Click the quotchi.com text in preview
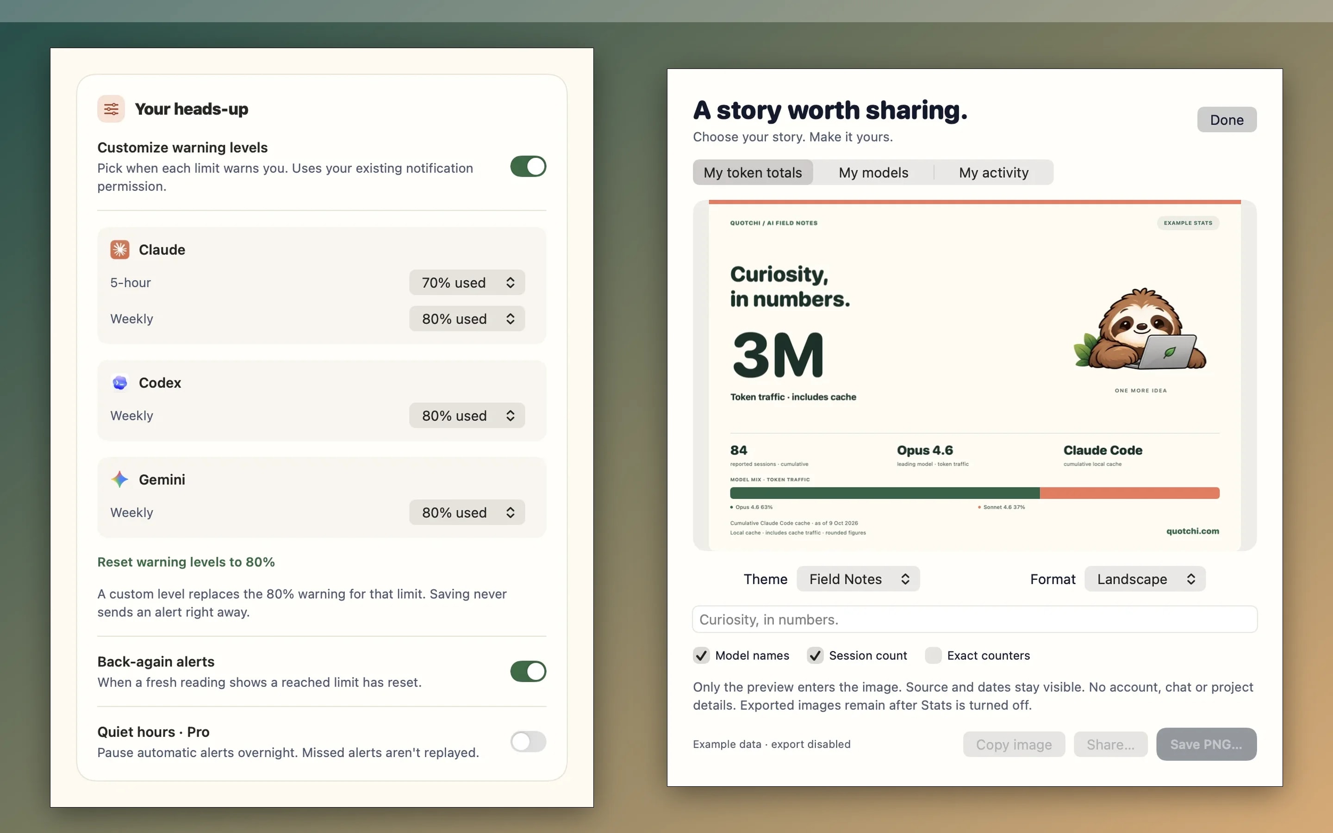Image resolution: width=1333 pixels, height=833 pixels. (1193, 531)
